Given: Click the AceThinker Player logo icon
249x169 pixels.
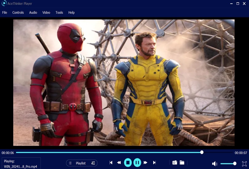Looking at the screenshot, I should pos(4,3).
